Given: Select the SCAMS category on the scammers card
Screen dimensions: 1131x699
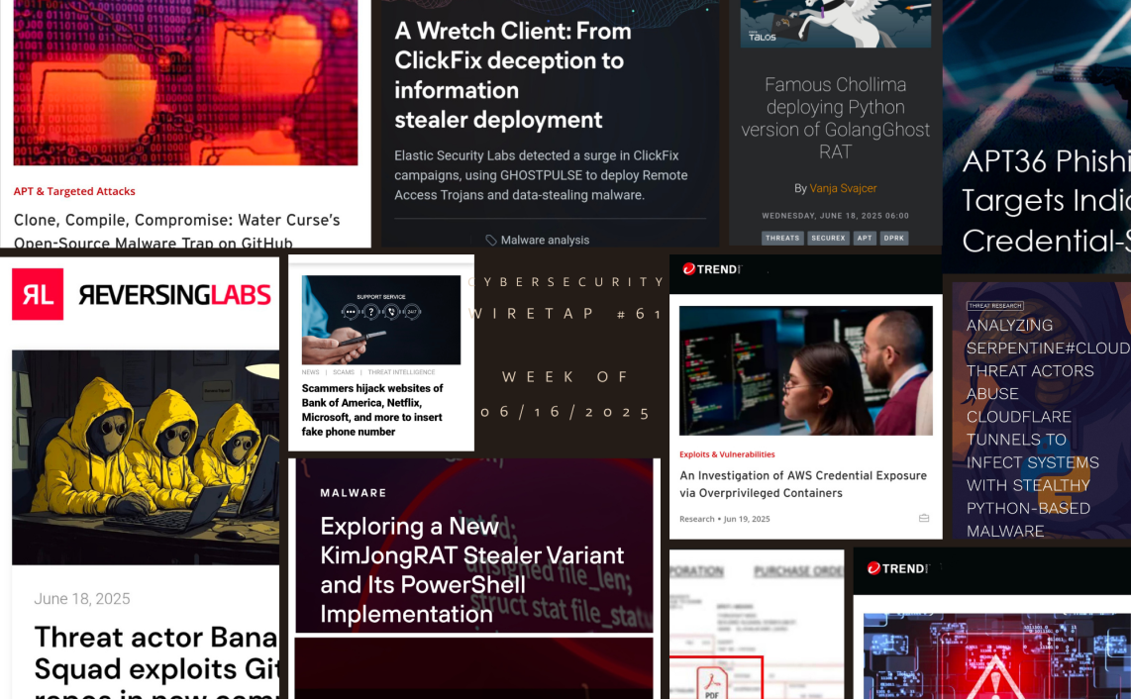Looking at the screenshot, I should pyautogui.click(x=344, y=372).
